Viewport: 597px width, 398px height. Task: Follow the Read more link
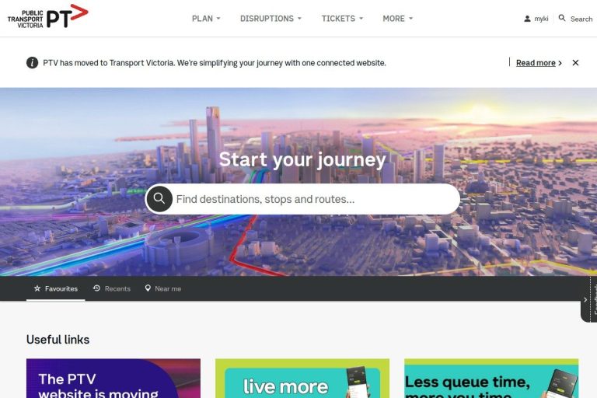coord(536,63)
